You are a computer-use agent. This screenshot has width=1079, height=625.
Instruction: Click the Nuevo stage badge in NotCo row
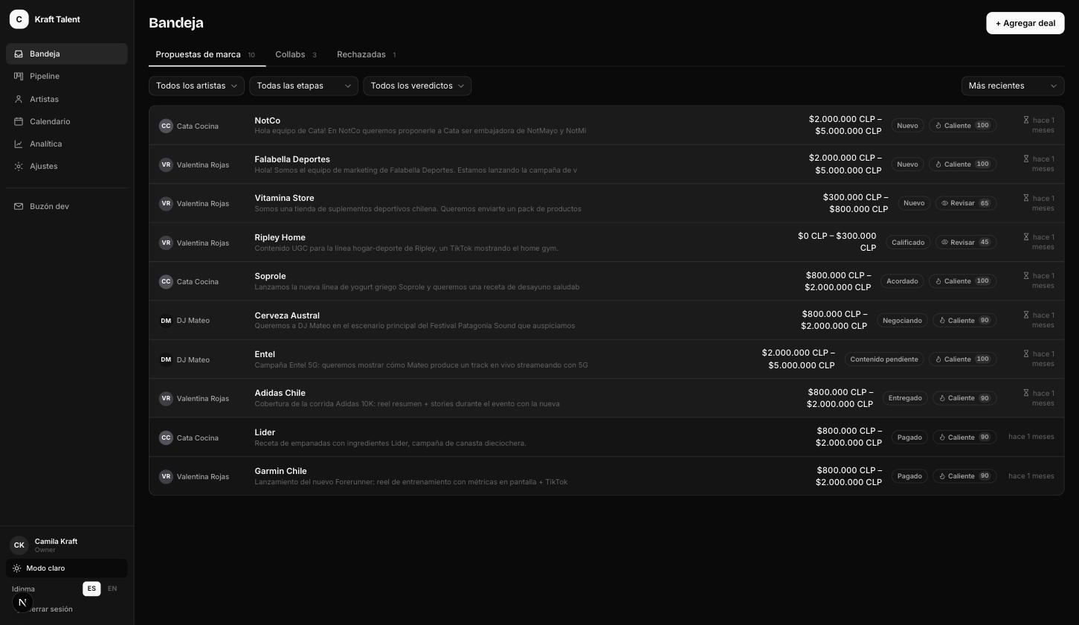[907, 126]
